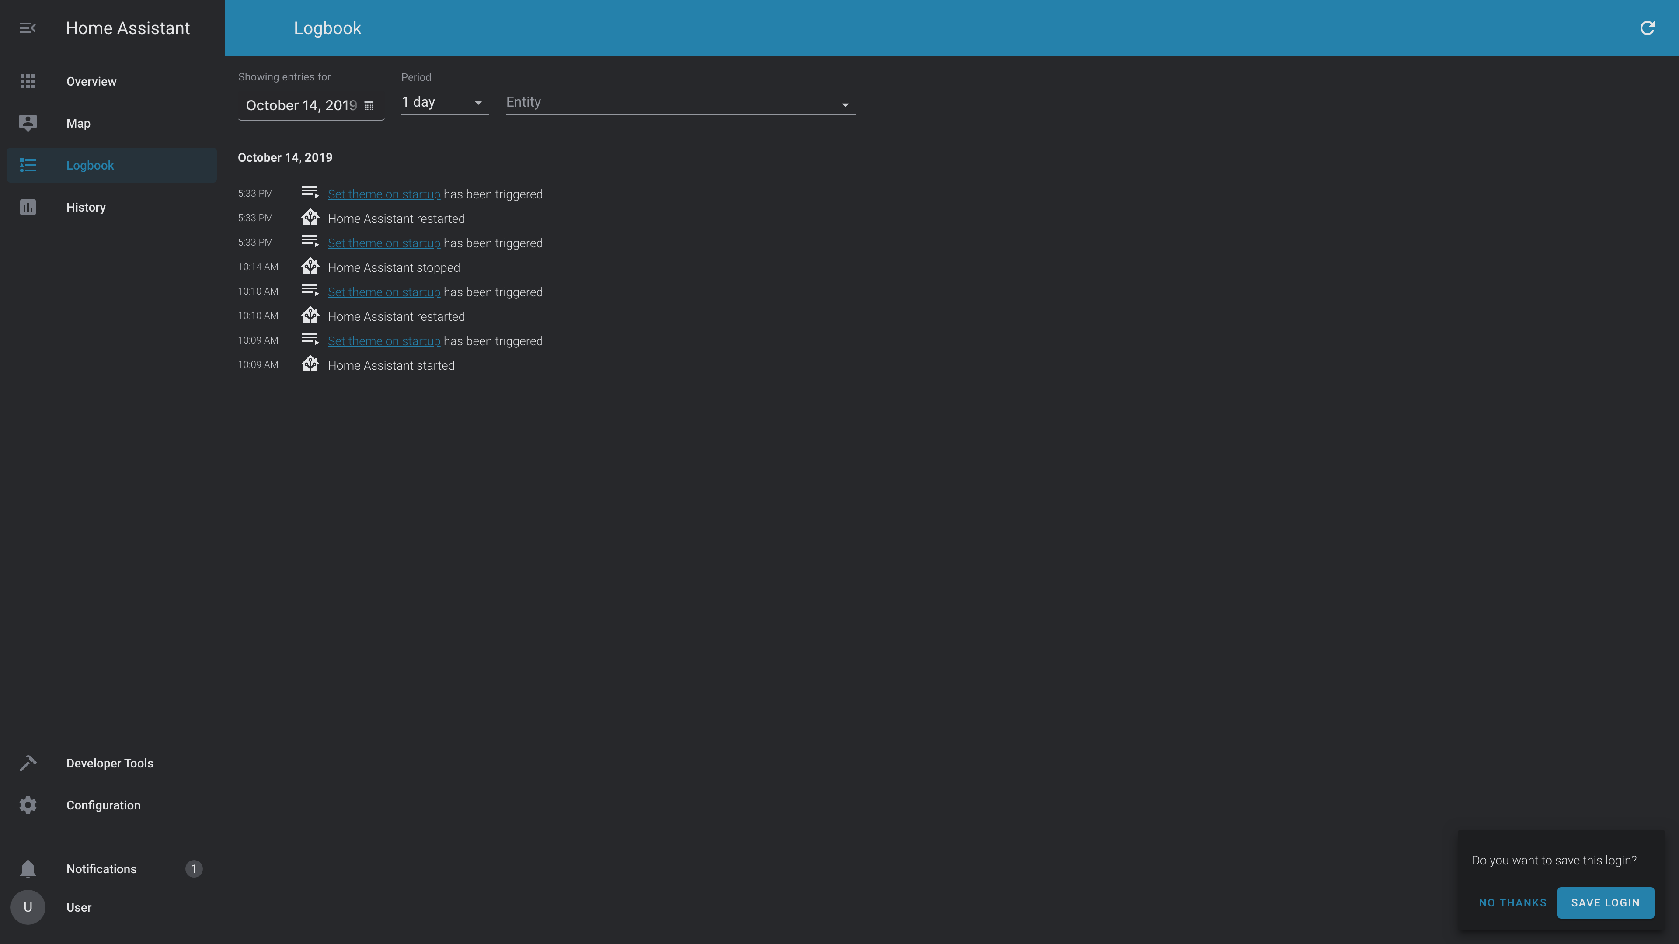The height and width of the screenshot is (944, 1679).
Task: Open Configuration from the sidebar
Action: click(103, 805)
